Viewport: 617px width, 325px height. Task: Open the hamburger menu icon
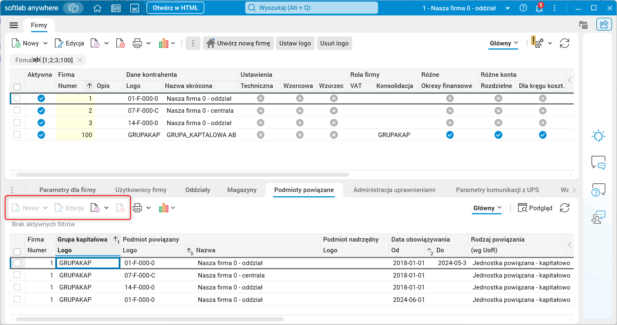[14, 25]
